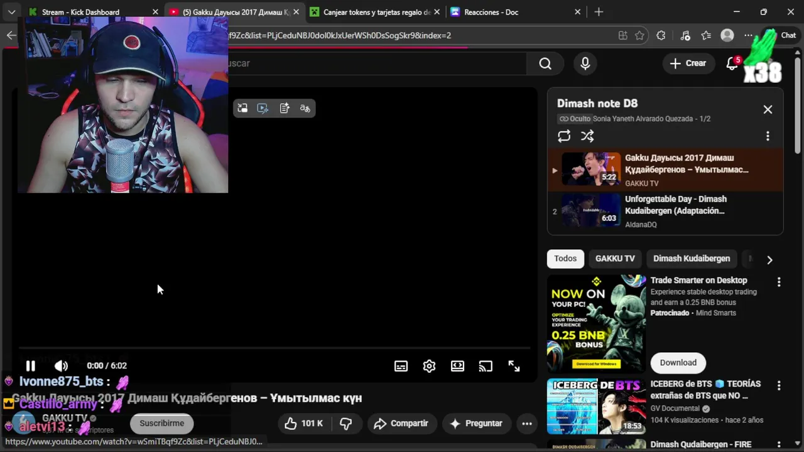Open the Trade Smarter on Desktop ad thumbnail
Screen dimensions: 804x452
596,323
